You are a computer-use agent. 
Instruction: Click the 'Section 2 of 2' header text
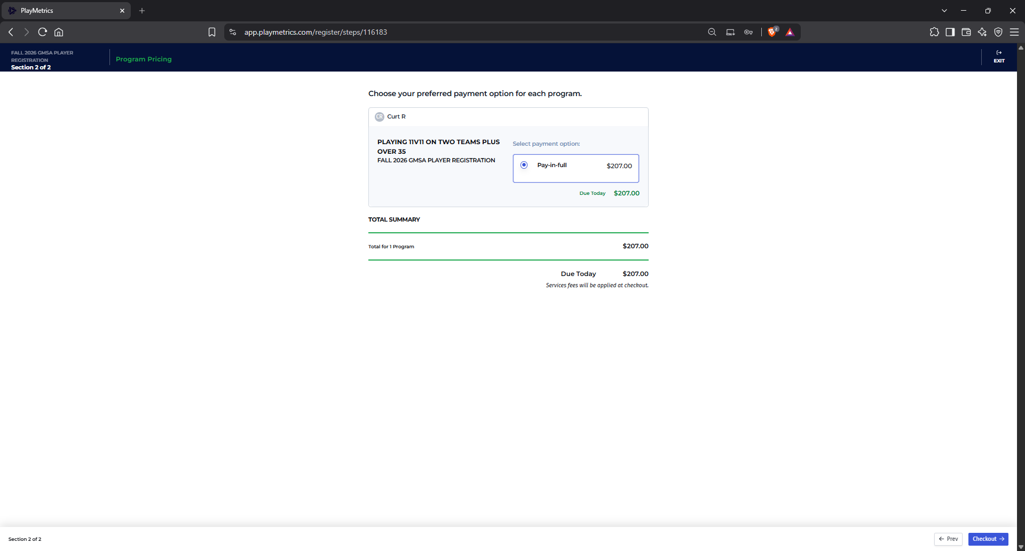point(31,67)
